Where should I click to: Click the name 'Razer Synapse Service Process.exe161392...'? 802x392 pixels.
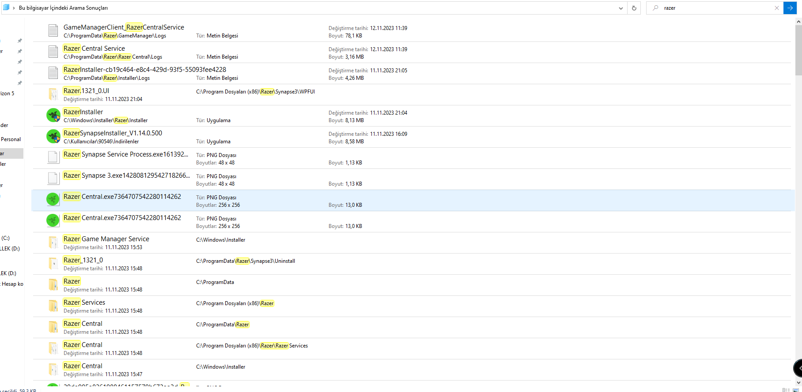pyautogui.click(x=126, y=154)
